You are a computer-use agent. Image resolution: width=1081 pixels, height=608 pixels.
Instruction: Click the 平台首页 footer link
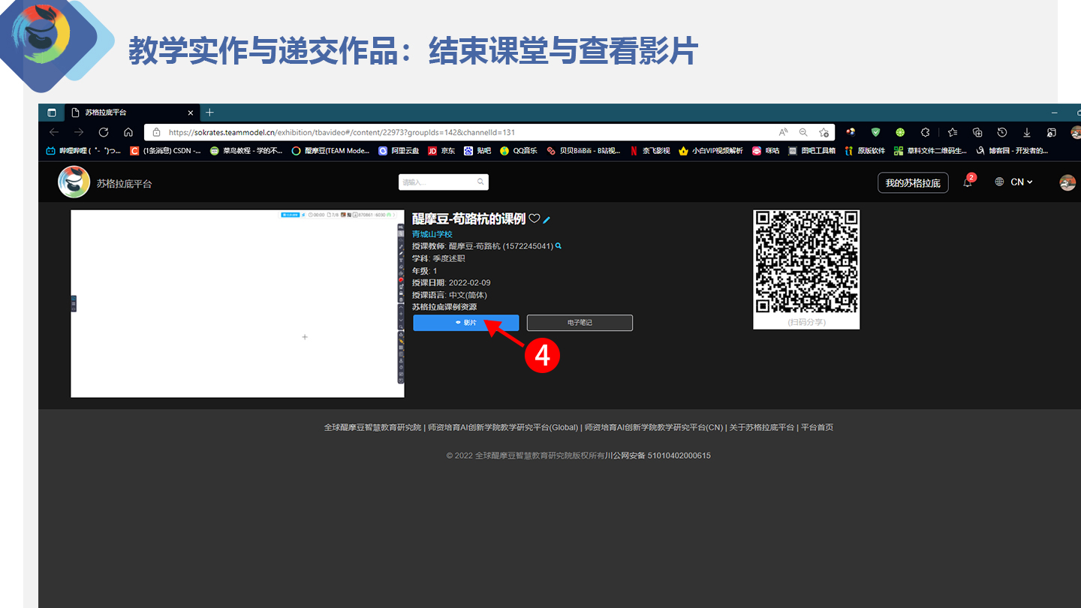(x=817, y=428)
